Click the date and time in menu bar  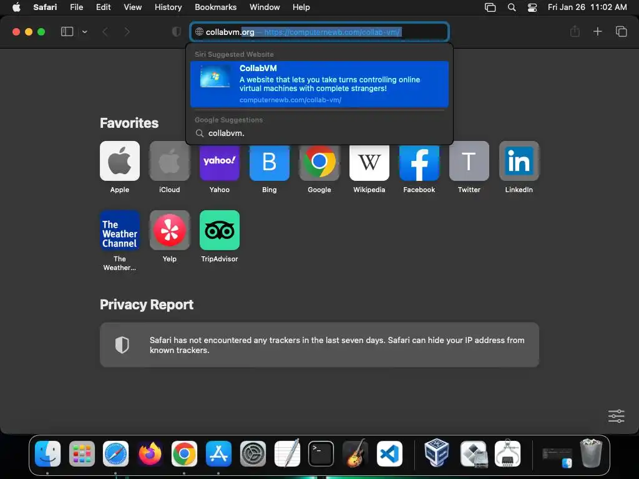587,7
